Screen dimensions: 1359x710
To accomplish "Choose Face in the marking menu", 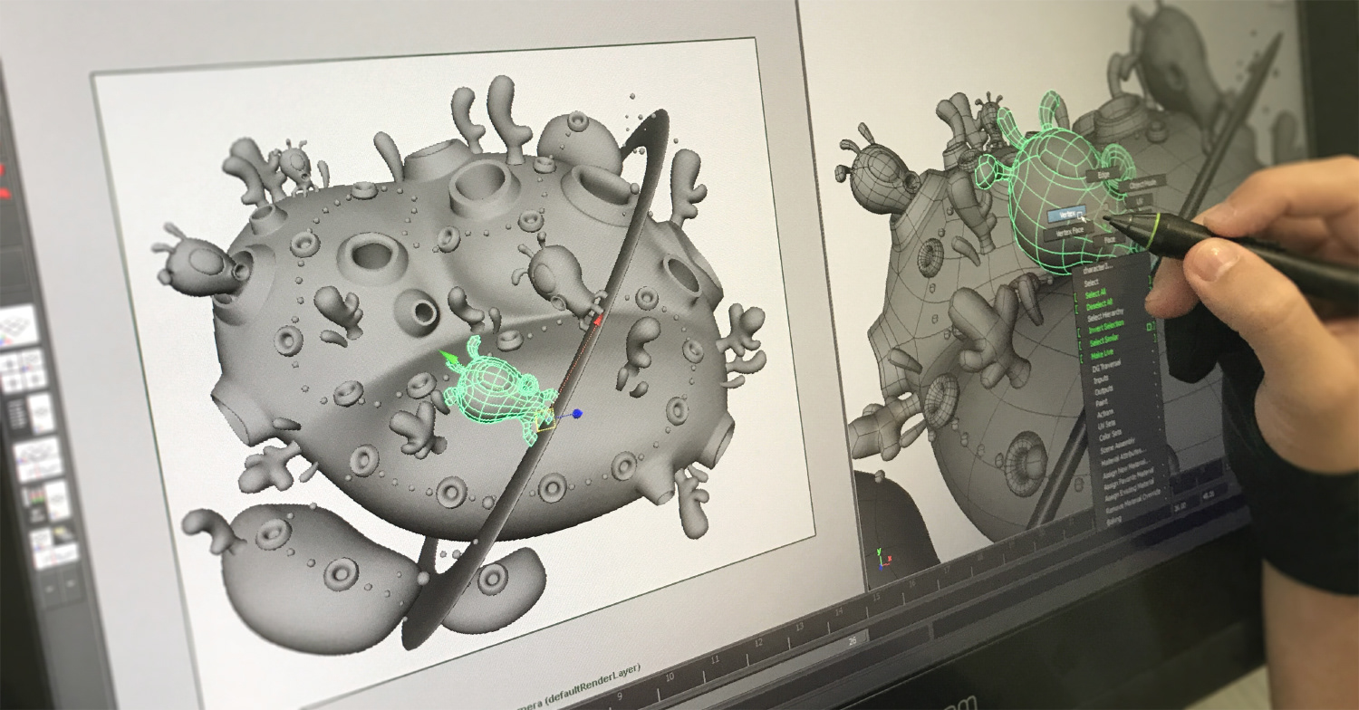I will point(1110,239).
